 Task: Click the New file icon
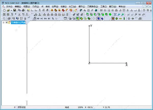4,10
